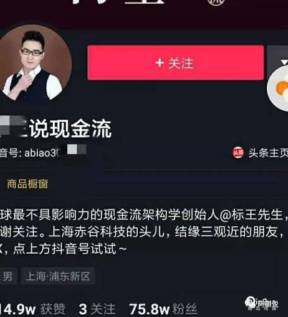Image resolution: width=288 pixels, height=317 pixels.
Task: Open the 75.8w 粉丝 followers list
Action: 163,309
